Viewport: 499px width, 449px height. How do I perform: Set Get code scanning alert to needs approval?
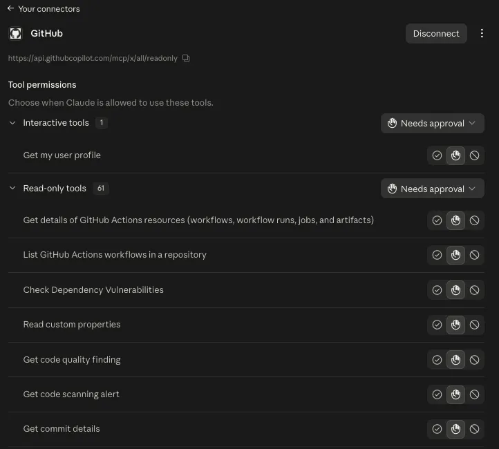click(455, 394)
